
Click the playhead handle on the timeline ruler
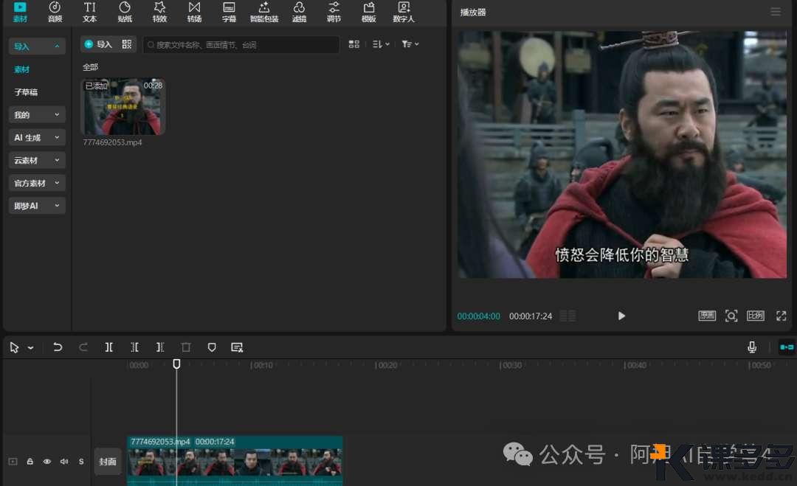tap(176, 364)
